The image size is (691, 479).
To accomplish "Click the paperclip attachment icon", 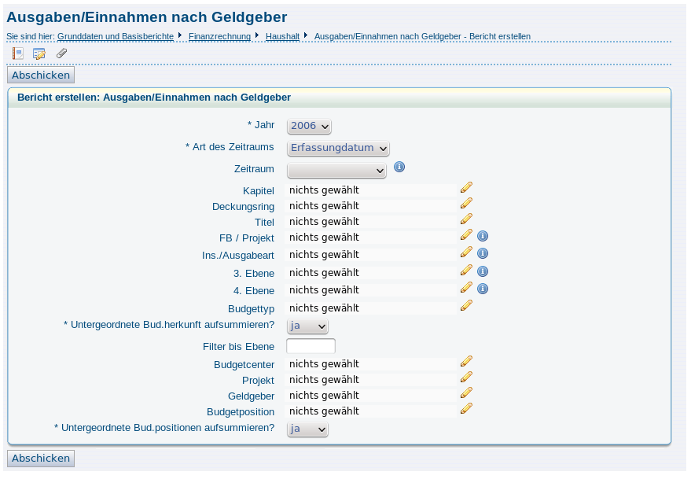I will point(61,53).
